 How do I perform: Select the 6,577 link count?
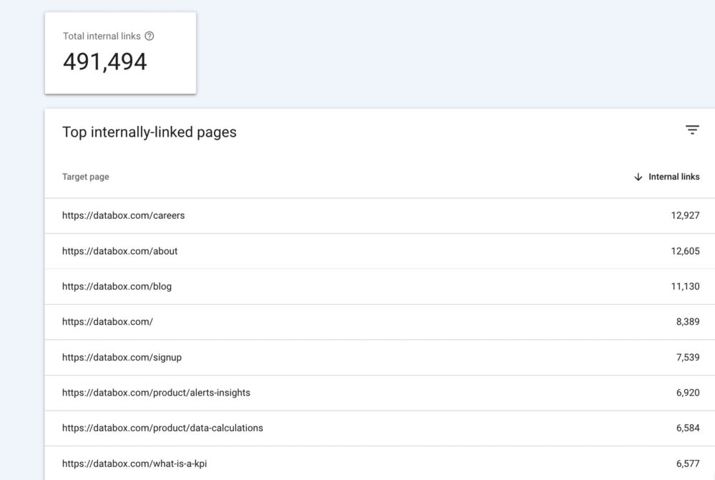[x=687, y=464]
